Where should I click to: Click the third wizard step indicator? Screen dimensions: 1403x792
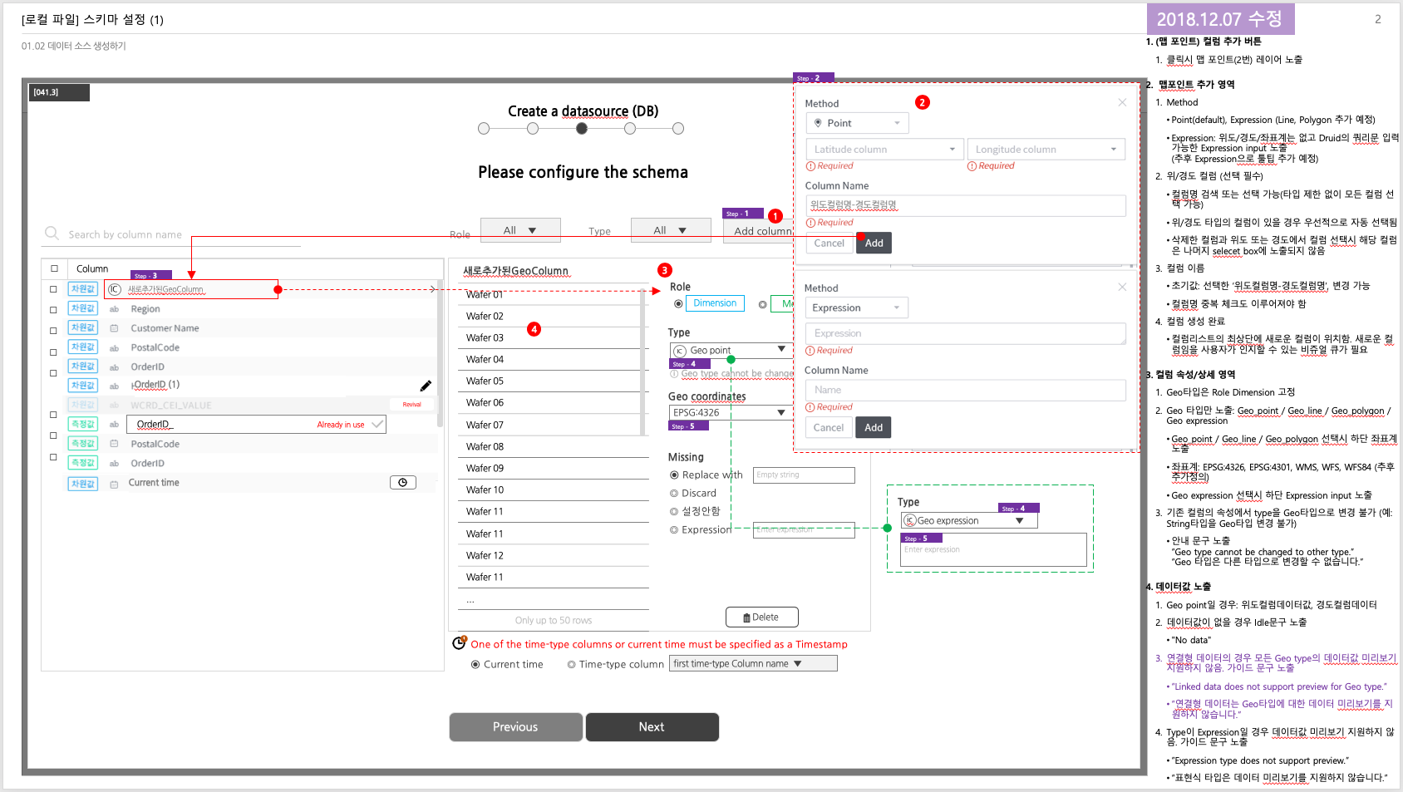pyautogui.click(x=581, y=128)
